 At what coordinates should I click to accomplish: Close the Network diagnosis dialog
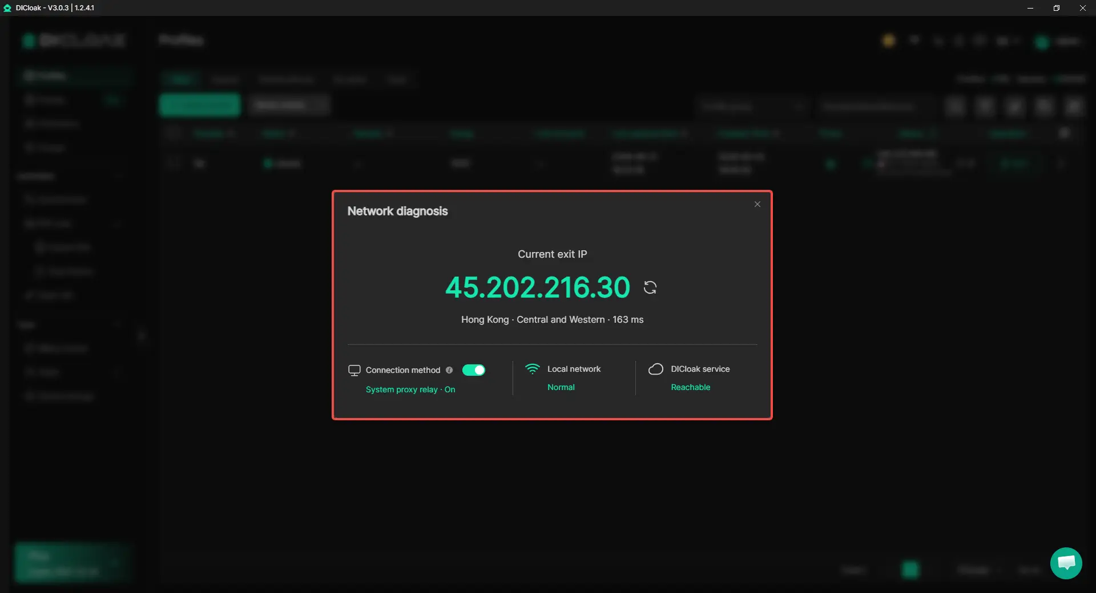[757, 204]
